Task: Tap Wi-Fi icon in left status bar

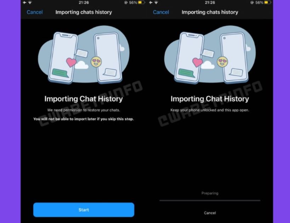Action: tap(30, 2)
